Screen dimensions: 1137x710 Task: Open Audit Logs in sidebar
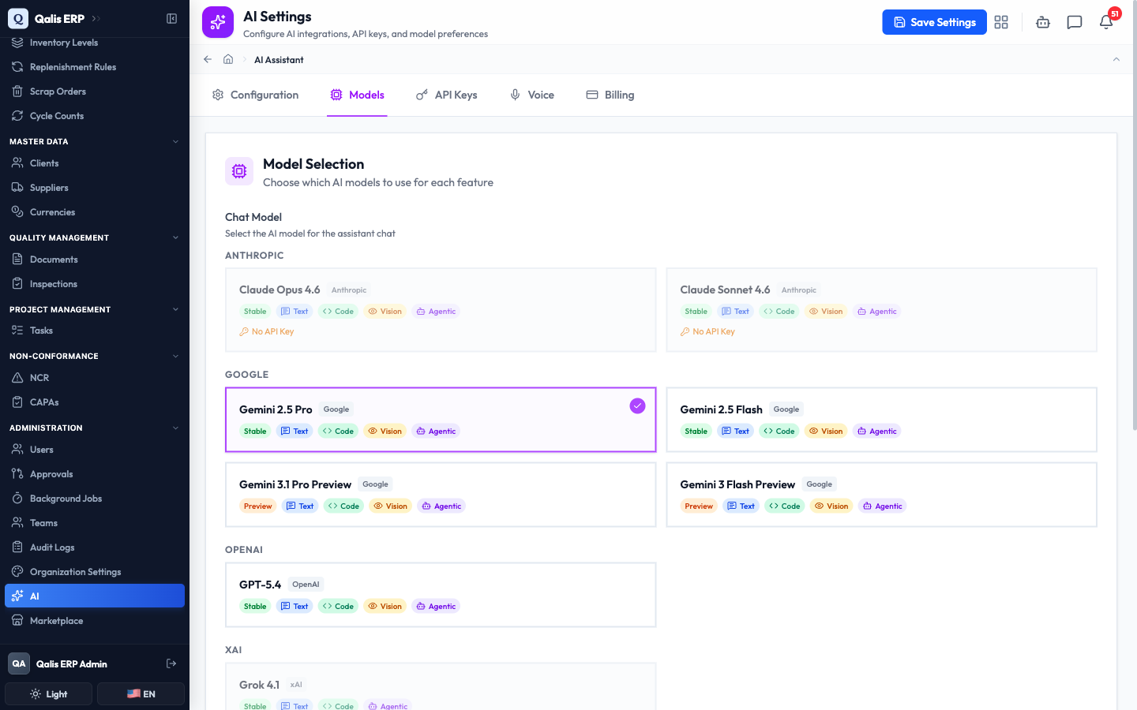click(x=95, y=547)
